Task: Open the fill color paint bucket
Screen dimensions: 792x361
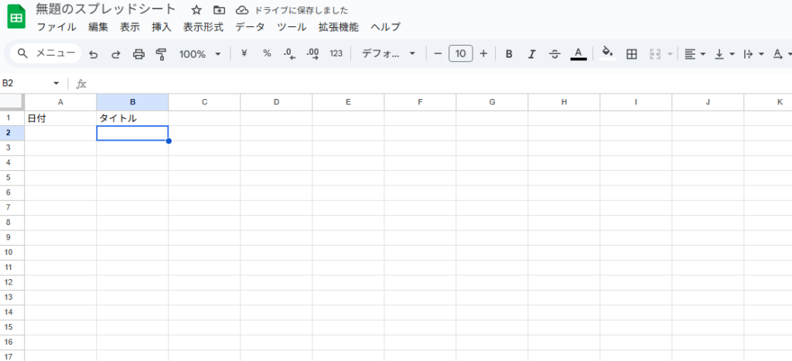Action: coord(607,54)
